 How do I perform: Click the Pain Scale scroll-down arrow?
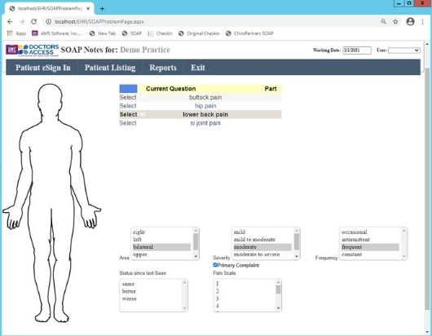click(x=279, y=308)
